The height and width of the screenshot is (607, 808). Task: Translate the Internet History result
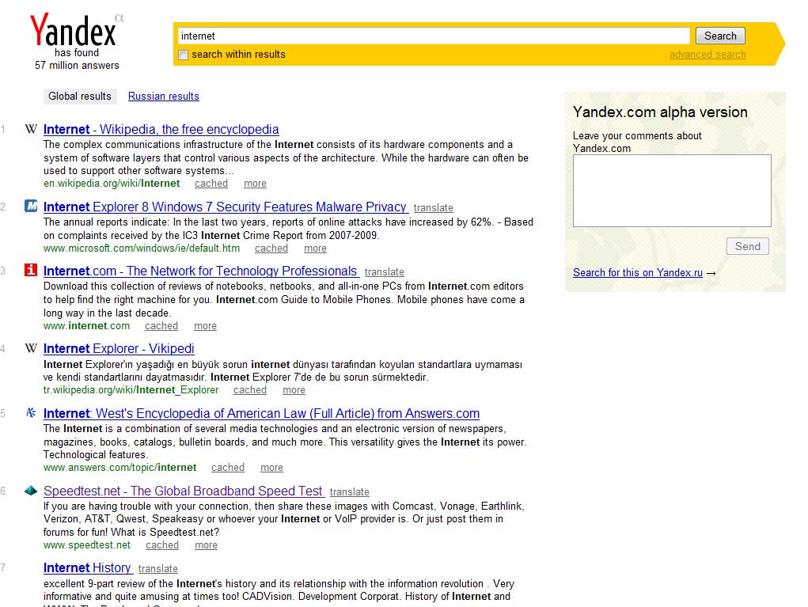coord(158,569)
